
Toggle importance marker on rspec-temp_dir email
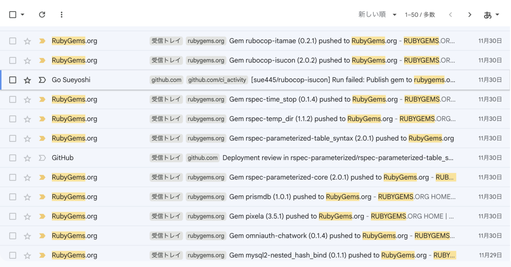point(42,119)
